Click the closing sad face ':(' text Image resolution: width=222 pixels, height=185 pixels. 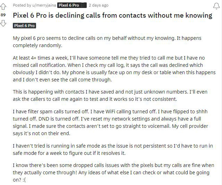click(x=24, y=180)
